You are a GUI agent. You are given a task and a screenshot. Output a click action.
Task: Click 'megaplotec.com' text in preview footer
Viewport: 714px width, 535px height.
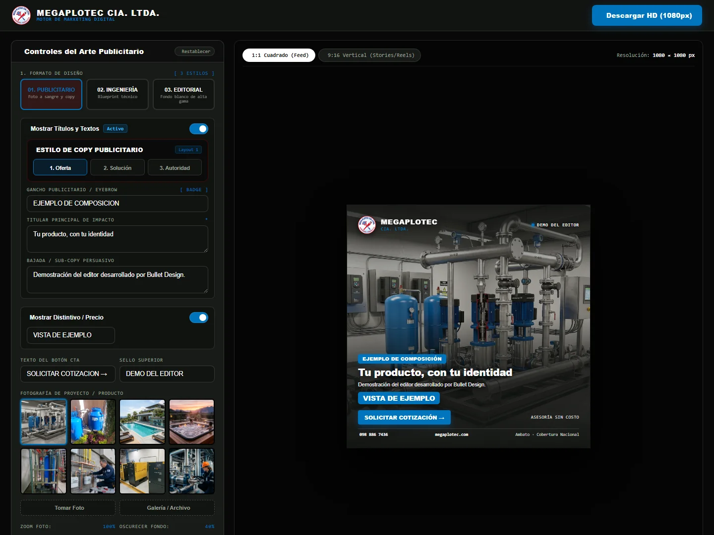pos(452,434)
